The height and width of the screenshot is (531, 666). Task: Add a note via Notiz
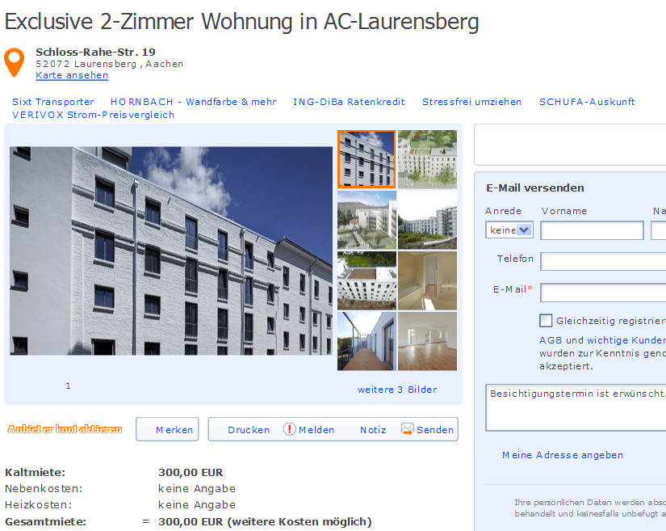pyautogui.click(x=373, y=430)
